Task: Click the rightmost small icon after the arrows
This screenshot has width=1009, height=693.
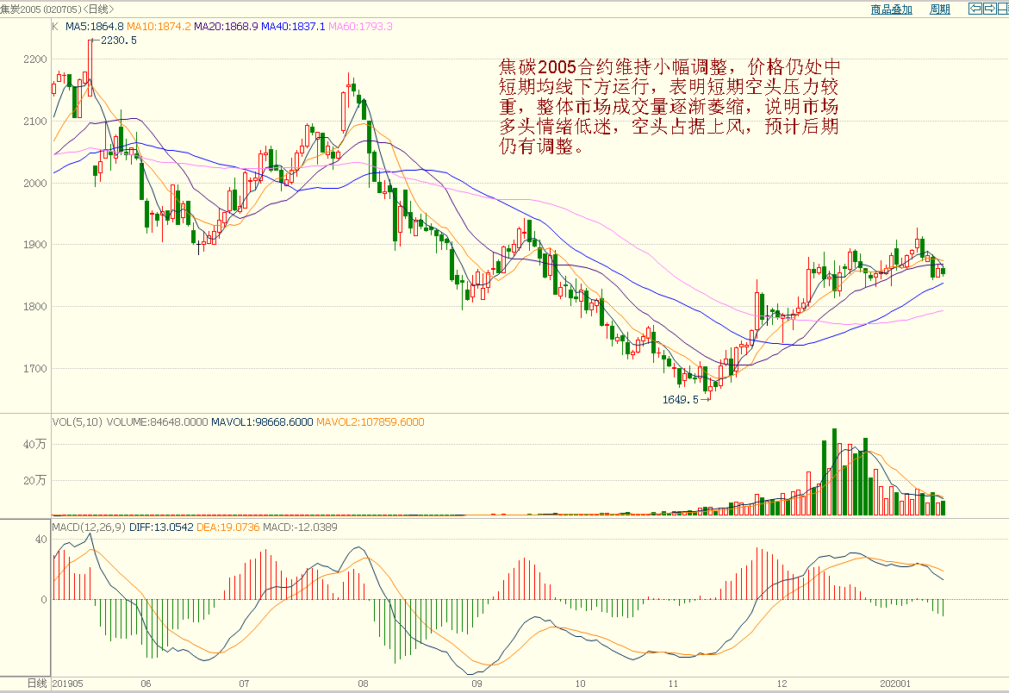Action: pyautogui.click(x=1001, y=9)
